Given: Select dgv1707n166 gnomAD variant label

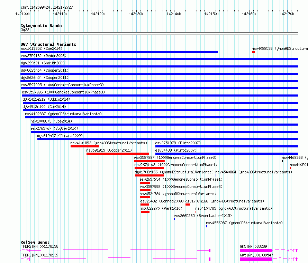Looking at the screenshot, I should (225, 201).
